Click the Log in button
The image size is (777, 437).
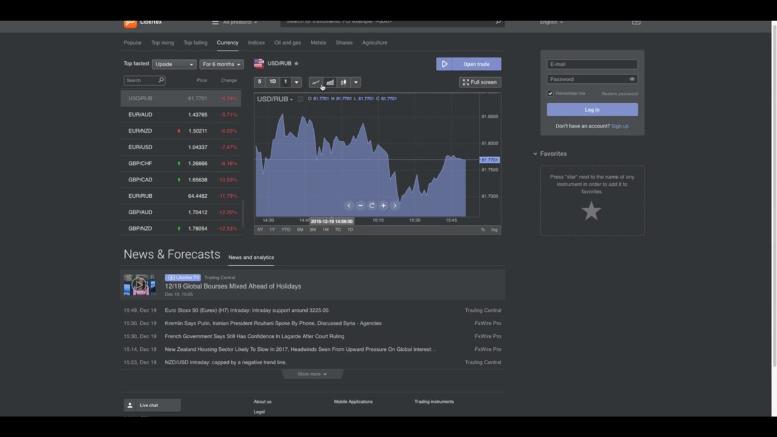[592, 110]
